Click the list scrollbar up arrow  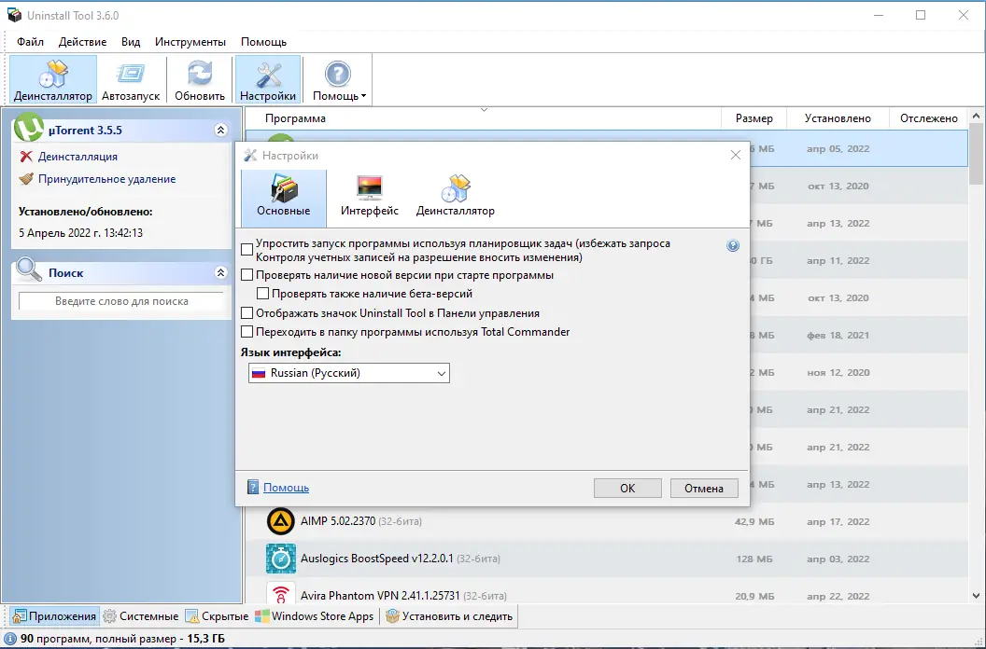976,117
